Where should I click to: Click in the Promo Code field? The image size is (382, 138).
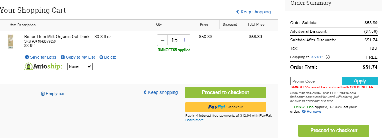[x=316, y=81]
